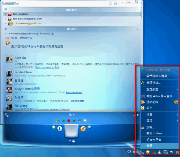The width and height of the screenshot is (180, 157).
Task: Open the View comments on Plurk link
Action: point(47,67)
